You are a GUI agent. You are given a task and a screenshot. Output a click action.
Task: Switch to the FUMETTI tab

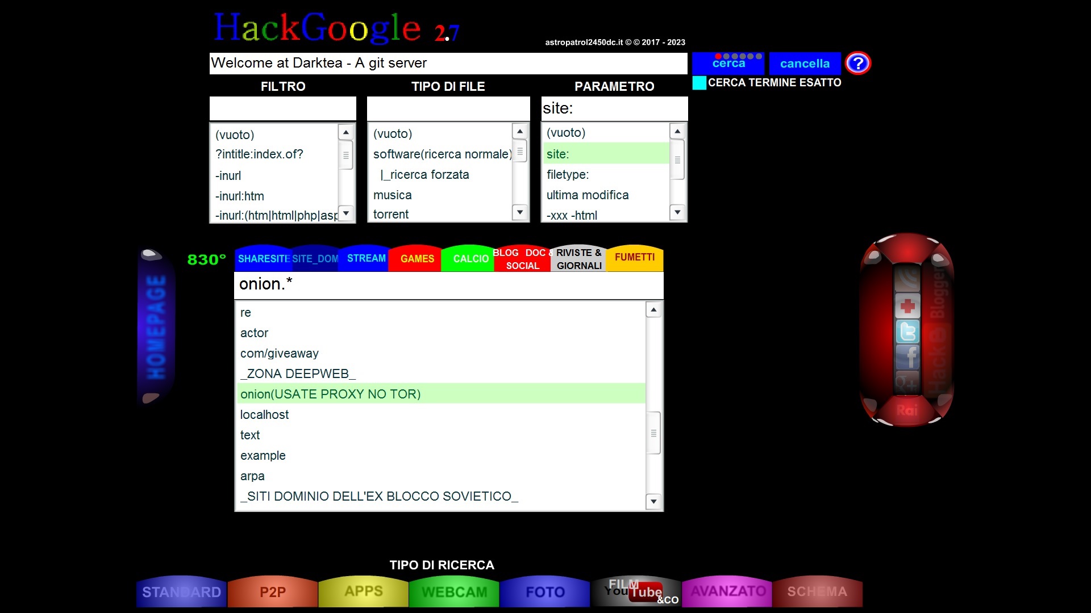click(635, 258)
